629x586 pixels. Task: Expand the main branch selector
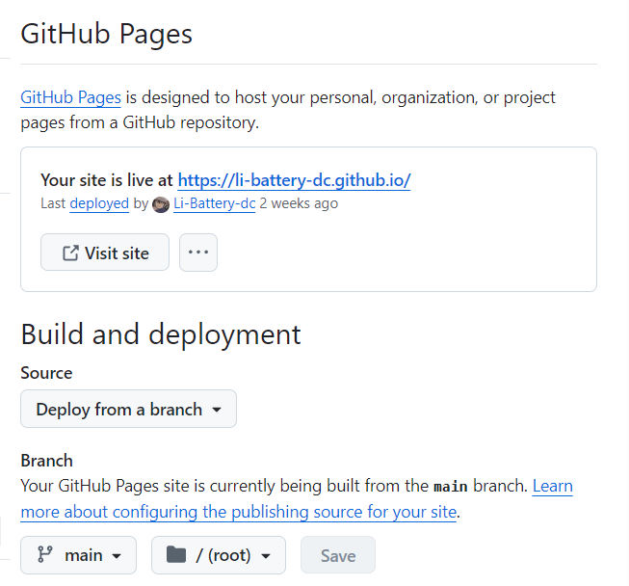coord(78,555)
